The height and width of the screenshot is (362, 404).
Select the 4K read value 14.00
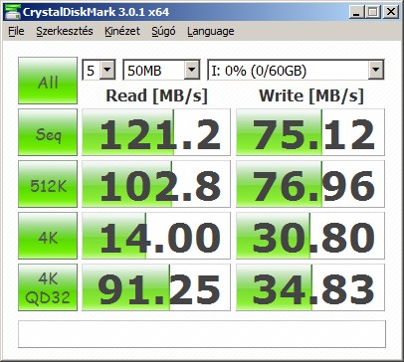[x=156, y=236]
